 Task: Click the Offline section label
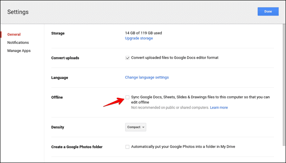click(x=57, y=97)
